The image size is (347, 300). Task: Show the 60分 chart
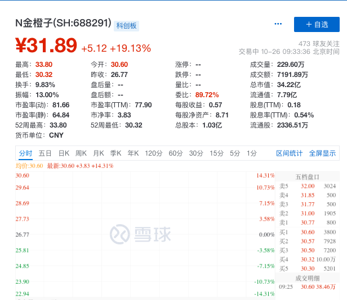[176, 153]
